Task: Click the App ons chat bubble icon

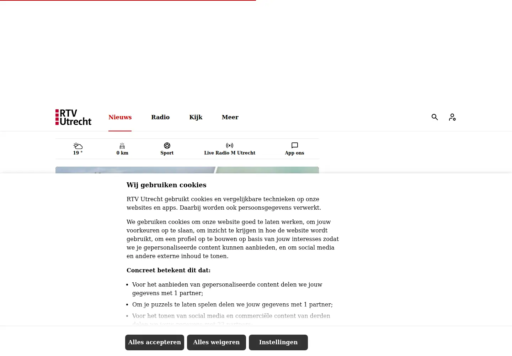Action: 295,146
